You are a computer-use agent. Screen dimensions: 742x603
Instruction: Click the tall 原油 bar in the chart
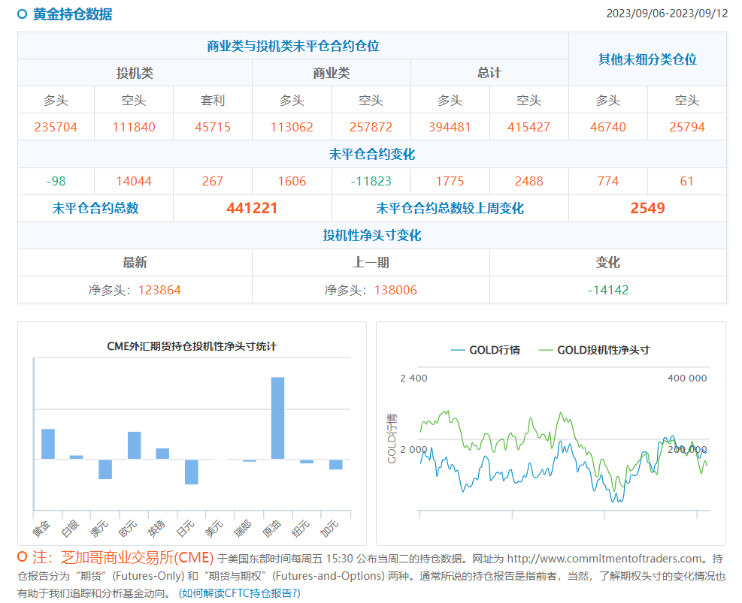tap(277, 418)
